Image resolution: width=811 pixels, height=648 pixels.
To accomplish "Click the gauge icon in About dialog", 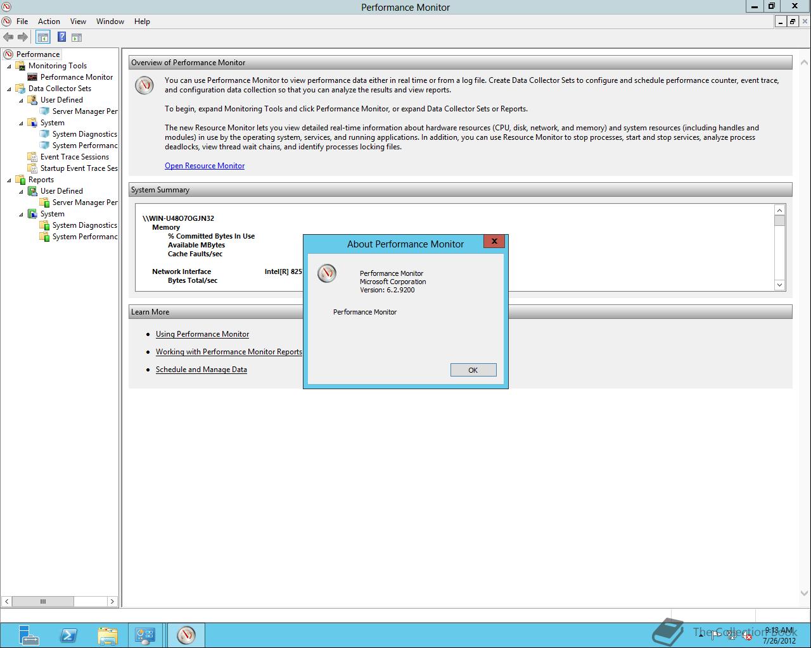I will pyautogui.click(x=327, y=273).
